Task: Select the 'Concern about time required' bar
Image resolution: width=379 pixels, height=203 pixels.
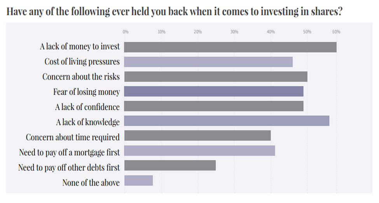Action: (x=197, y=136)
